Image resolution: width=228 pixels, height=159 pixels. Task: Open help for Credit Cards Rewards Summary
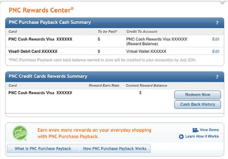click(x=217, y=77)
